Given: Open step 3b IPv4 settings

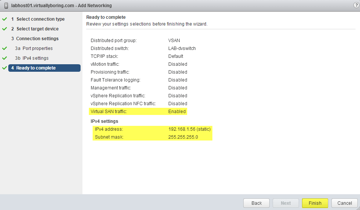Looking at the screenshot, I should pos(32,58).
